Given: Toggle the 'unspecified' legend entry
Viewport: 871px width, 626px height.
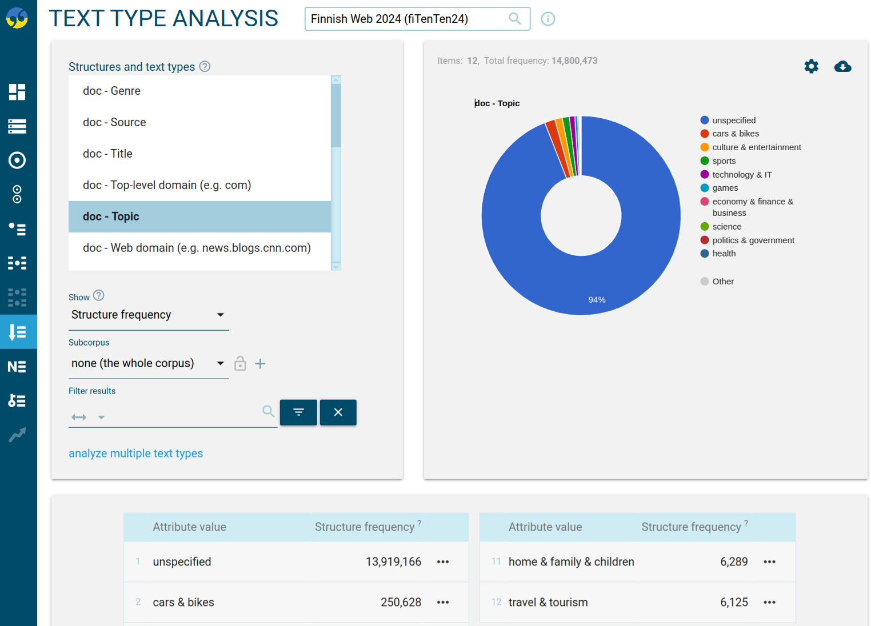Looking at the screenshot, I should 733,120.
